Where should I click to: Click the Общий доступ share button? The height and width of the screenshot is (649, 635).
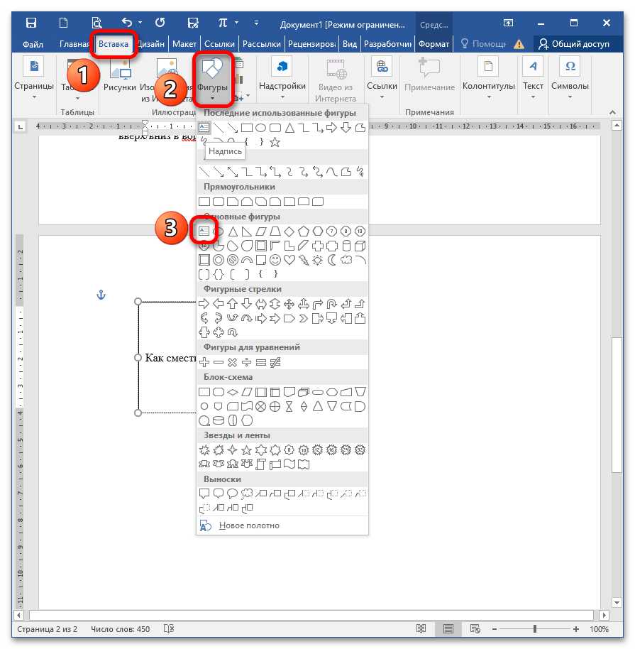[575, 44]
